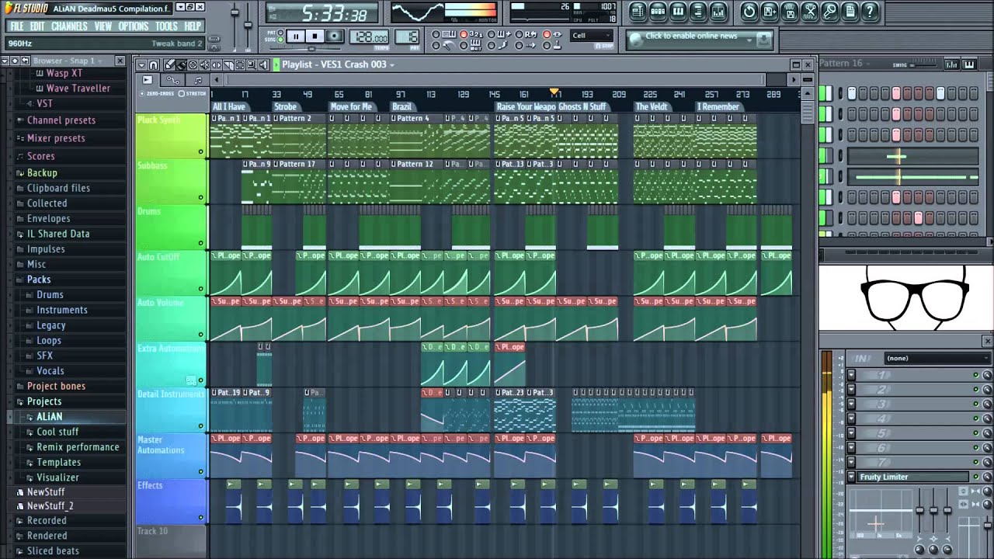
Task: Mute the Pluck Synth playlist track
Action: pos(201,152)
